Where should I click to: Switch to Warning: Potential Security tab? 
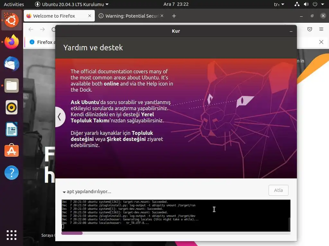[x=131, y=16]
